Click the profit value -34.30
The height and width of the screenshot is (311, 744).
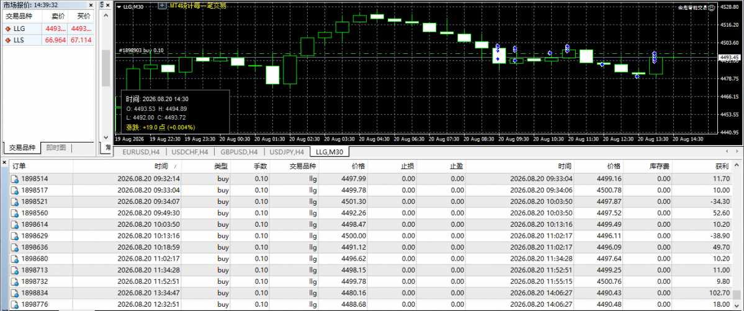tap(720, 201)
